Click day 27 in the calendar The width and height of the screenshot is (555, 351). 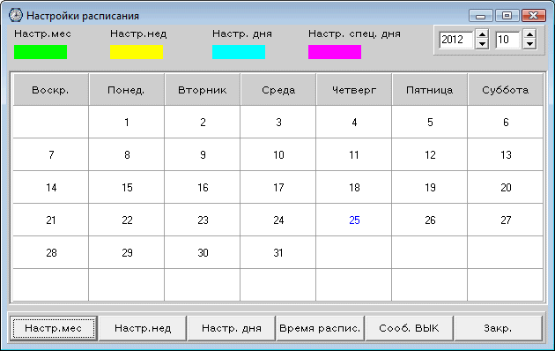505,220
